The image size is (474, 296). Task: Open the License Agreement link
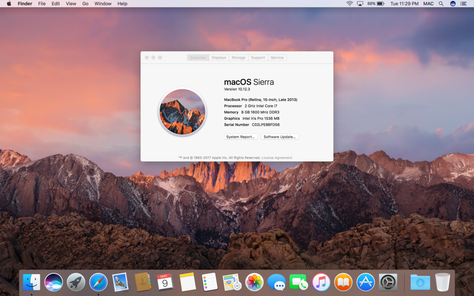(277, 158)
